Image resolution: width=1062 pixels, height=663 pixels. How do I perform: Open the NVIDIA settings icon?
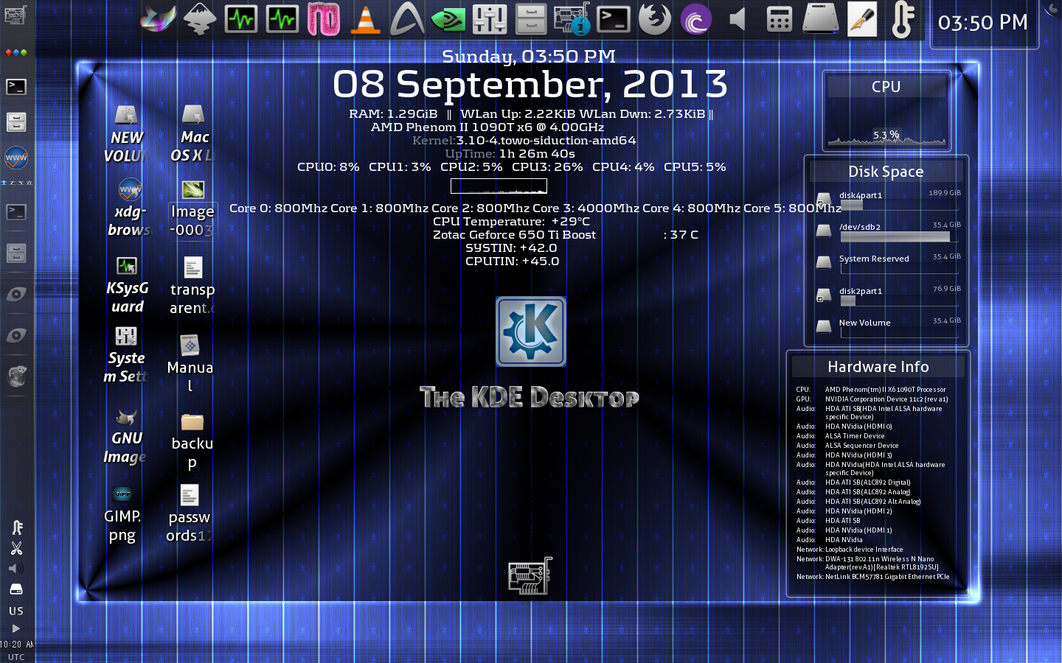point(448,19)
